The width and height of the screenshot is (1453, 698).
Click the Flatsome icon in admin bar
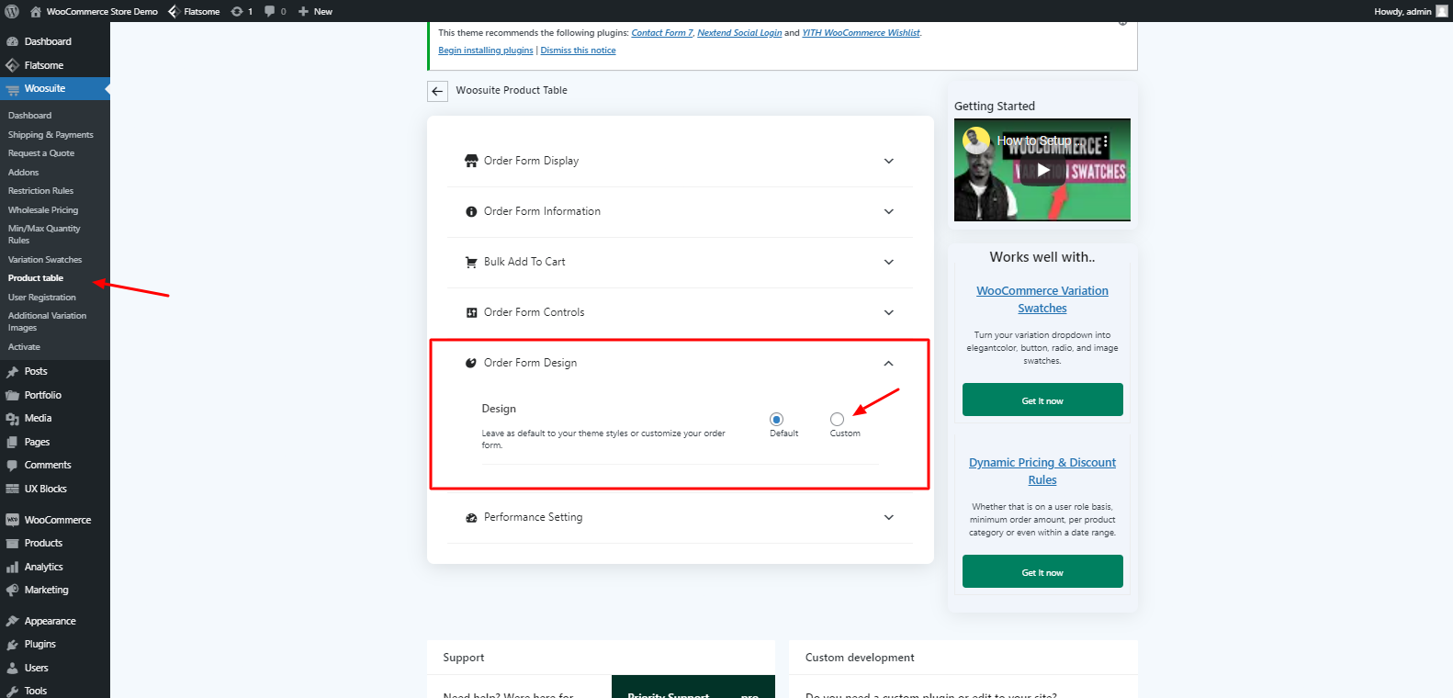click(x=173, y=11)
